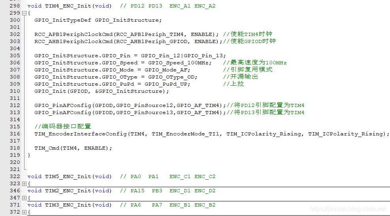Click the TIM3_ENC_Init function name
This screenshot has width=390, height=216.
pyautogui.click(x=68, y=205)
